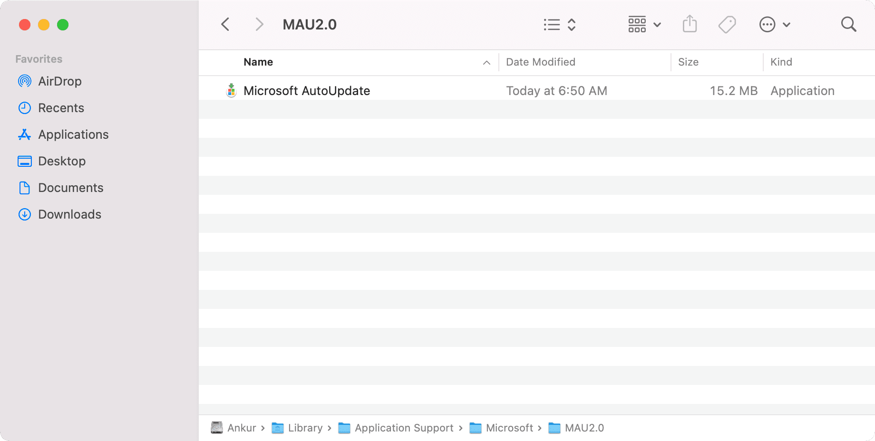Sort by Size column header
875x441 pixels.
pos(688,62)
